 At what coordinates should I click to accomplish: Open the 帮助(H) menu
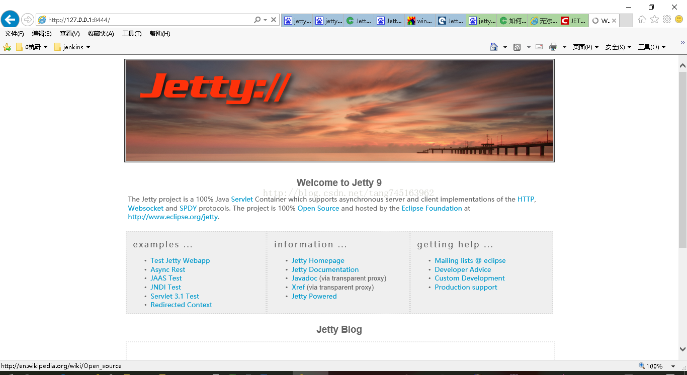tap(160, 34)
